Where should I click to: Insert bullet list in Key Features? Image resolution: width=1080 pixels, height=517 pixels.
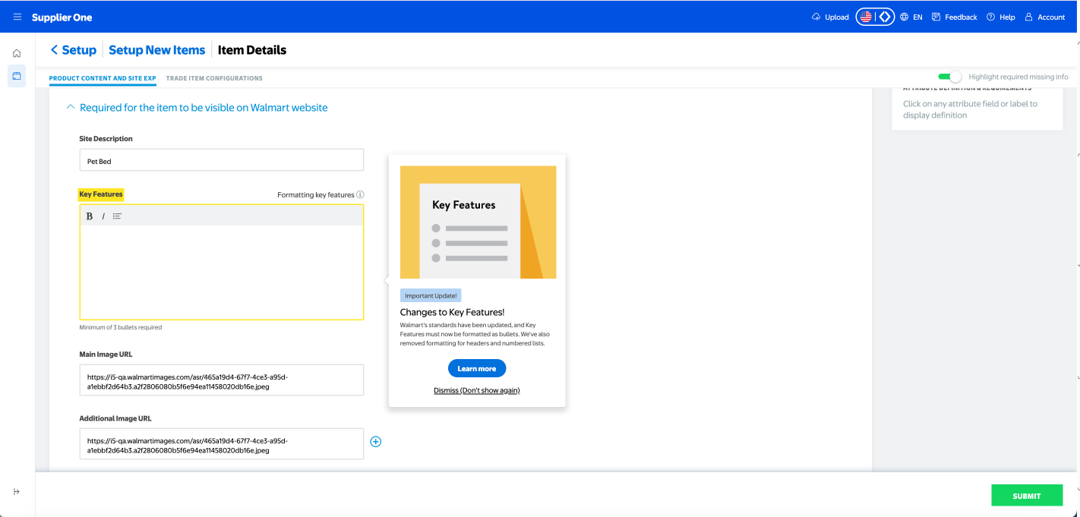pos(117,216)
